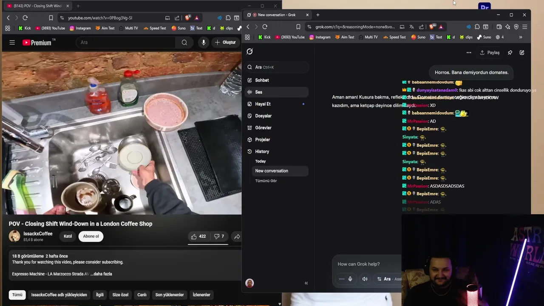
Task: Reload the Grok browser page
Action: (265, 27)
